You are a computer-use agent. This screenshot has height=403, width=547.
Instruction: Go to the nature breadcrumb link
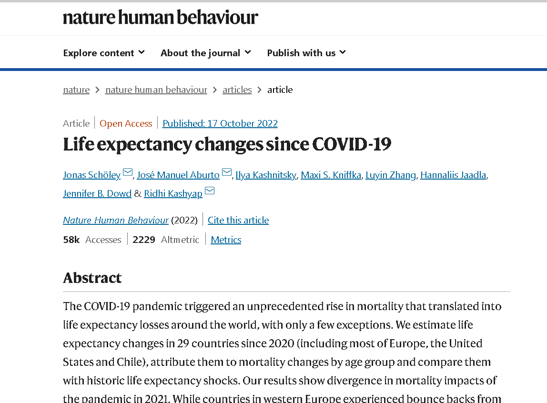[x=76, y=90]
